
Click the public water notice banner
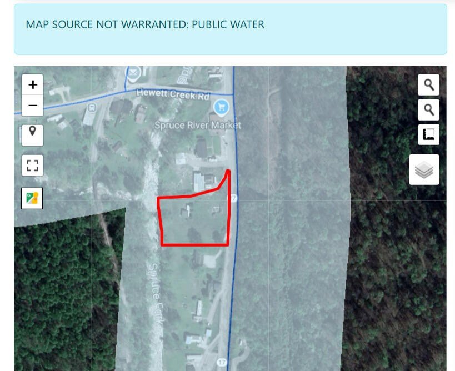[231, 29]
